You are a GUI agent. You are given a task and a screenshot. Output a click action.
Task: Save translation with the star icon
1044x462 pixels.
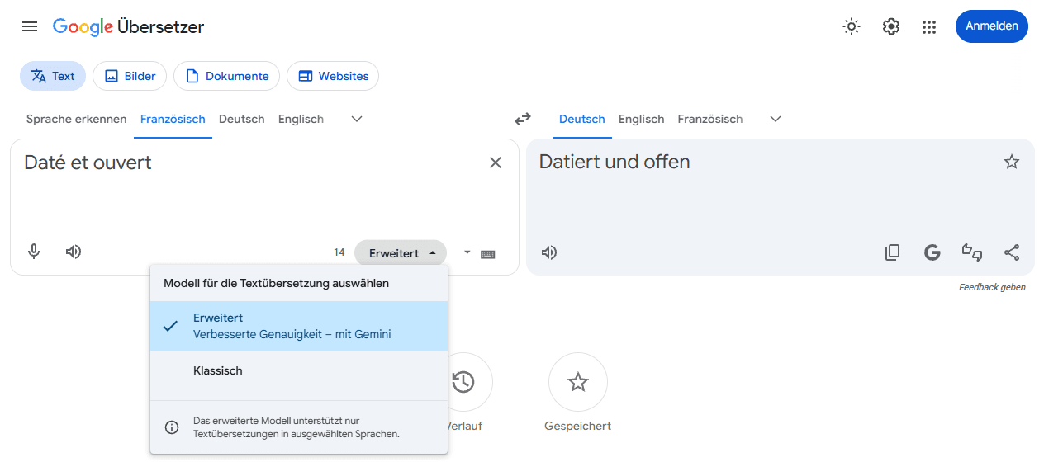[x=1012, y=162]
